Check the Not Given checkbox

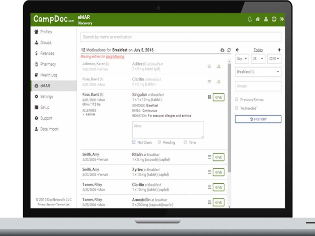(134, 142)
